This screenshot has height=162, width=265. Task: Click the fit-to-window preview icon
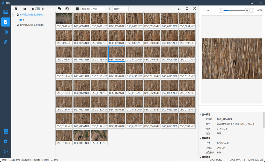pos(252,10)
